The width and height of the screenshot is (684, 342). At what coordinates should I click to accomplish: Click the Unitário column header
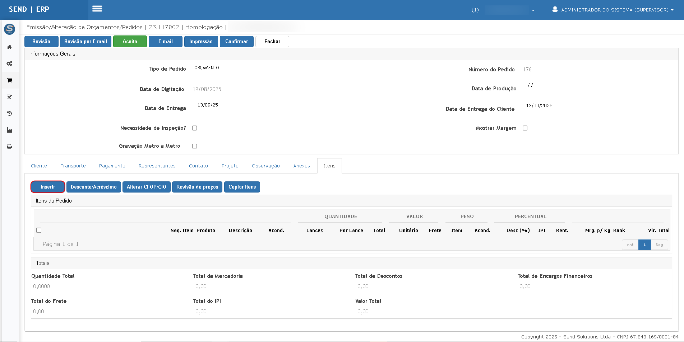408,231
